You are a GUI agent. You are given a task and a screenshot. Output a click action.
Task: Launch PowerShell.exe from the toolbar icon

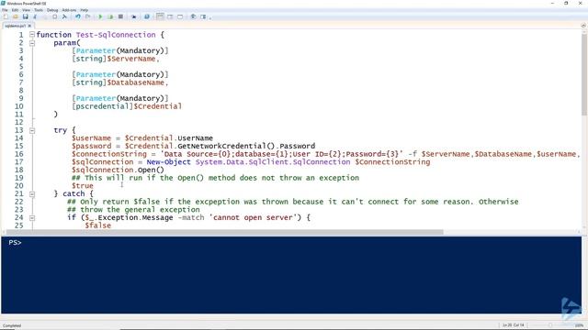coord(147,16)
